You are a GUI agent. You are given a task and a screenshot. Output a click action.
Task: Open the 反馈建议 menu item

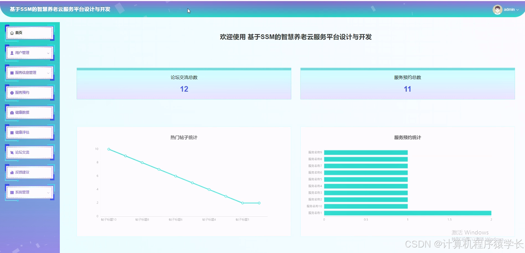[30, 172]
